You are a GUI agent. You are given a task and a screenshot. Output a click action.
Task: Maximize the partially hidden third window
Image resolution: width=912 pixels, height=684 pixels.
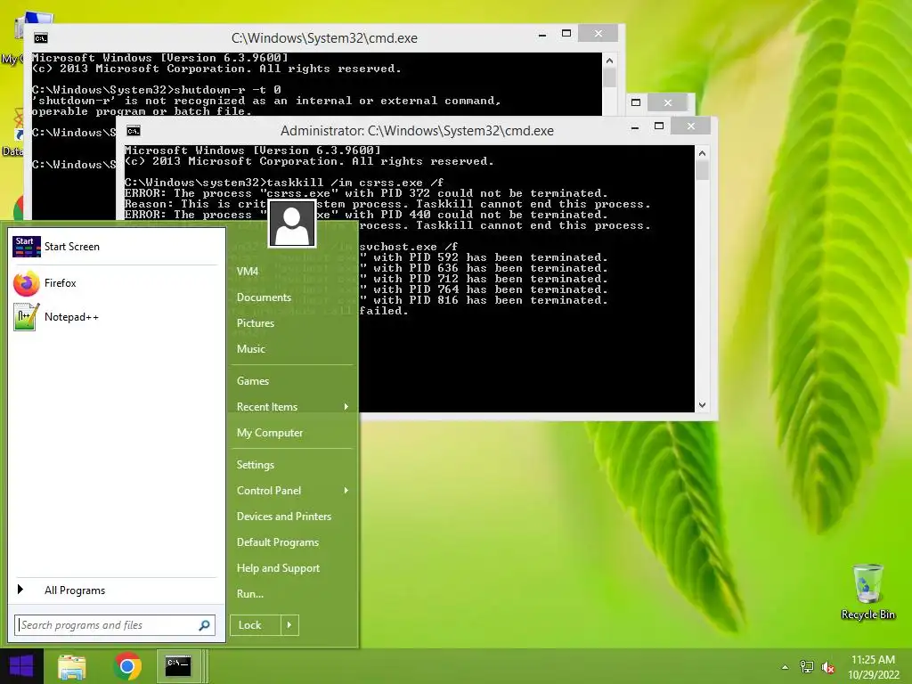click(636, 103)
